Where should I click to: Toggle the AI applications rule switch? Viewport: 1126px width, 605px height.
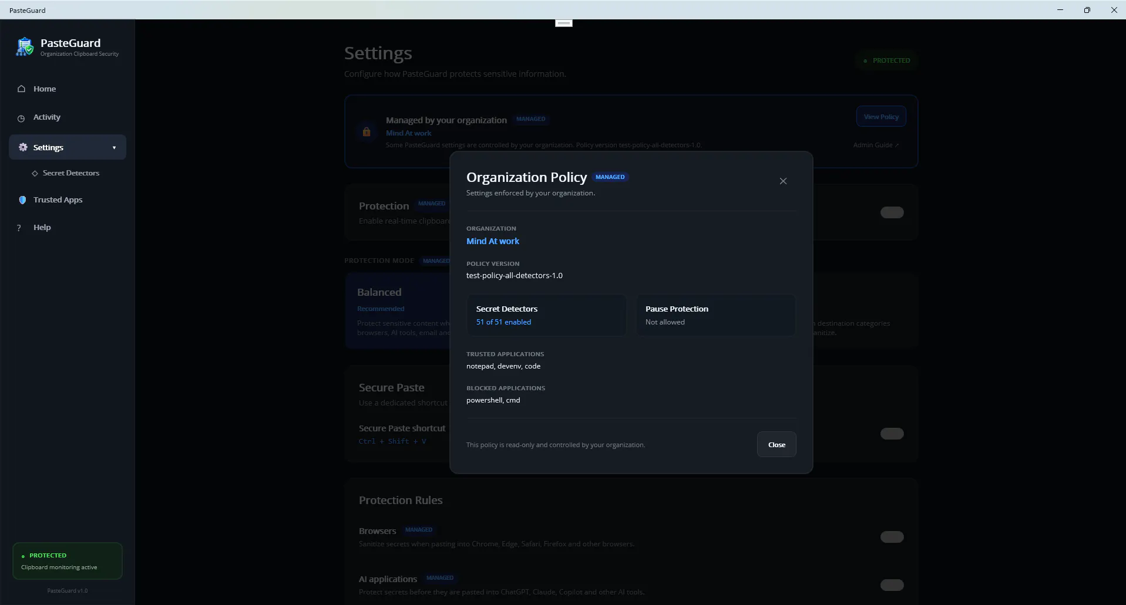(892, 585)
